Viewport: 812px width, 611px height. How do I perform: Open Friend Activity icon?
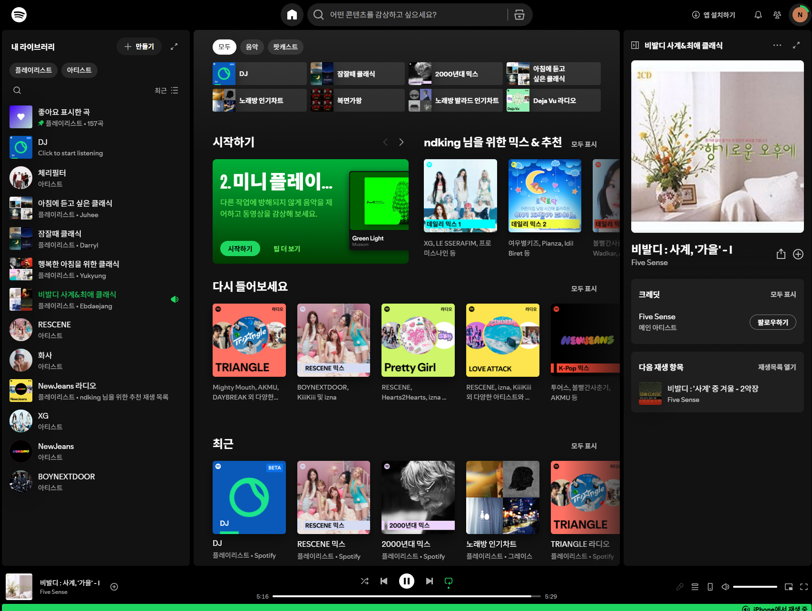(777, 15)
